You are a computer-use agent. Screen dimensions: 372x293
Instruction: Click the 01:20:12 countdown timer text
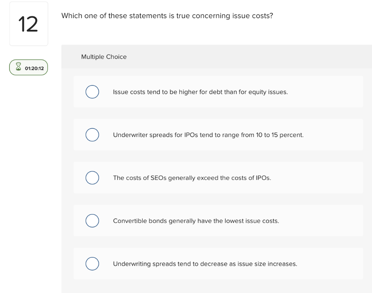point(34,68)
